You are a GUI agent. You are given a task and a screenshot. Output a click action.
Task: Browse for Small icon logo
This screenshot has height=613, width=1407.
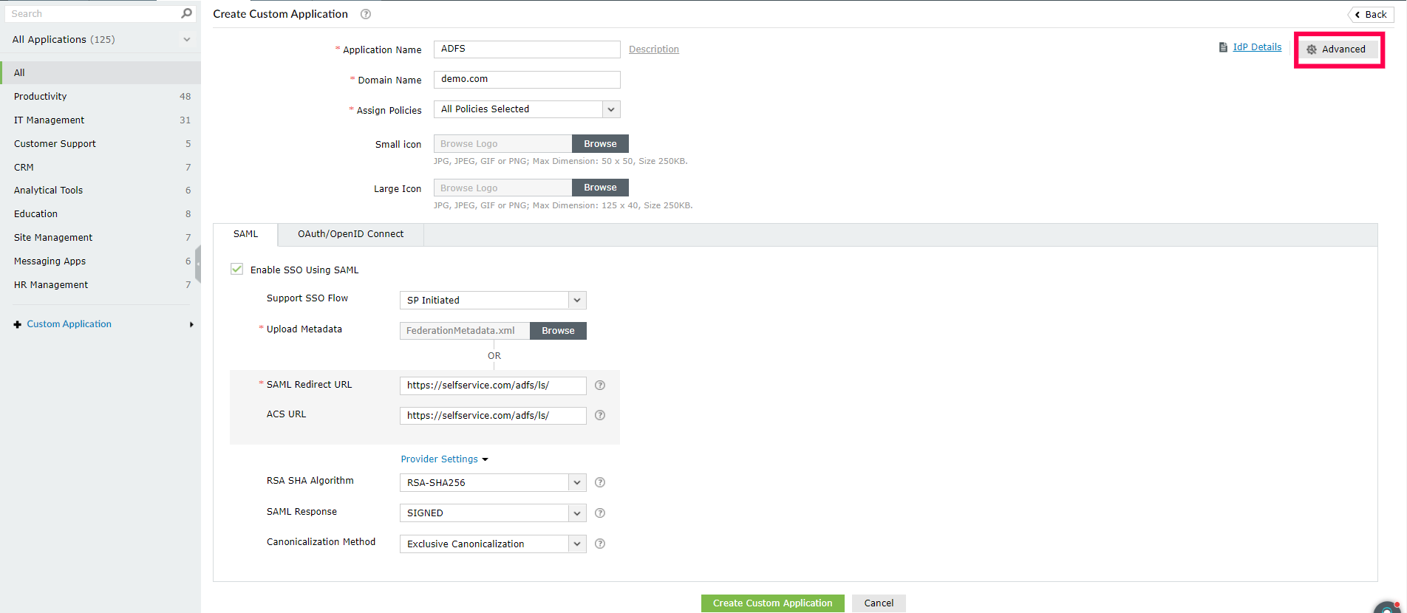[x=600, y=143]
